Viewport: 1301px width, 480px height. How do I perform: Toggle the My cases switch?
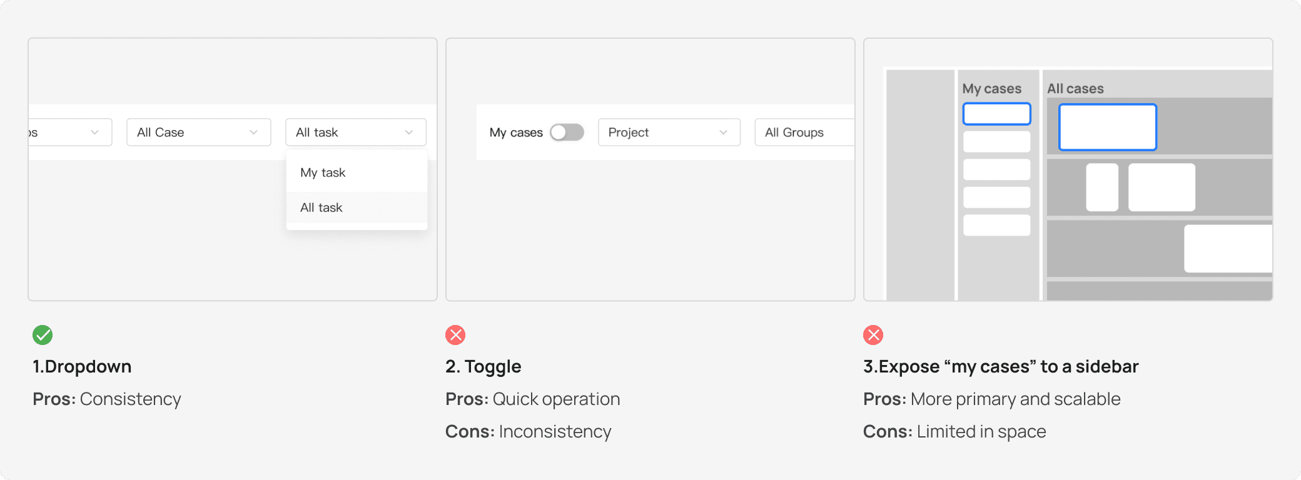pos(567,132)
